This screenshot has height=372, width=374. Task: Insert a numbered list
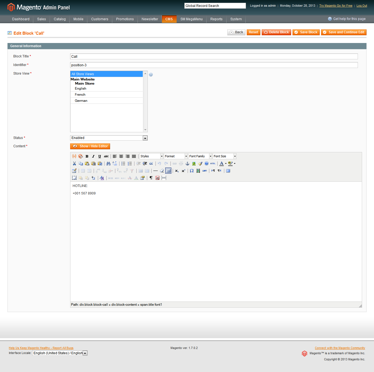tap(130, 163)
